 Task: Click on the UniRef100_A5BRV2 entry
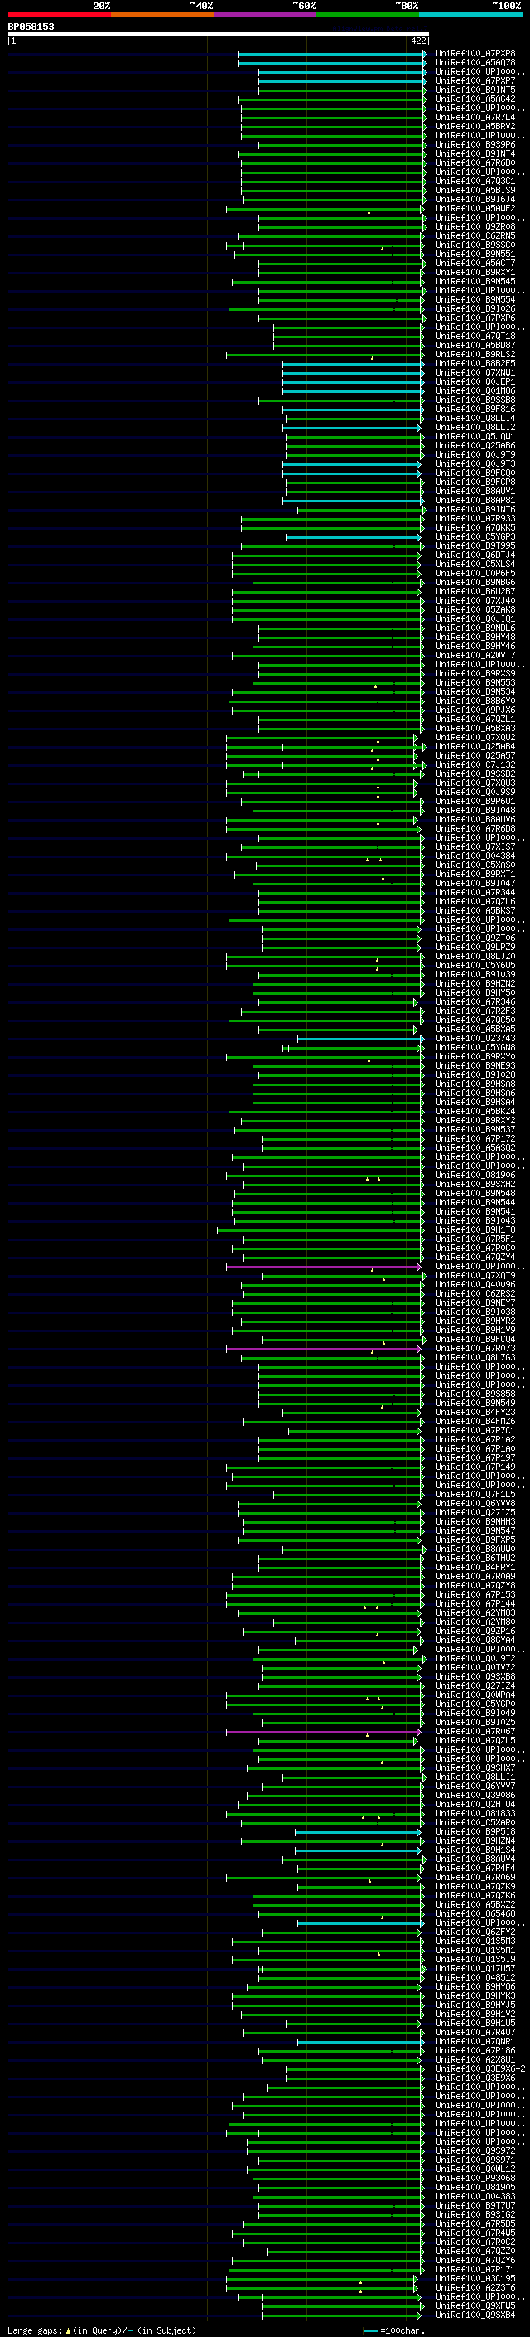pyautogui.click(x=475, y=126)
